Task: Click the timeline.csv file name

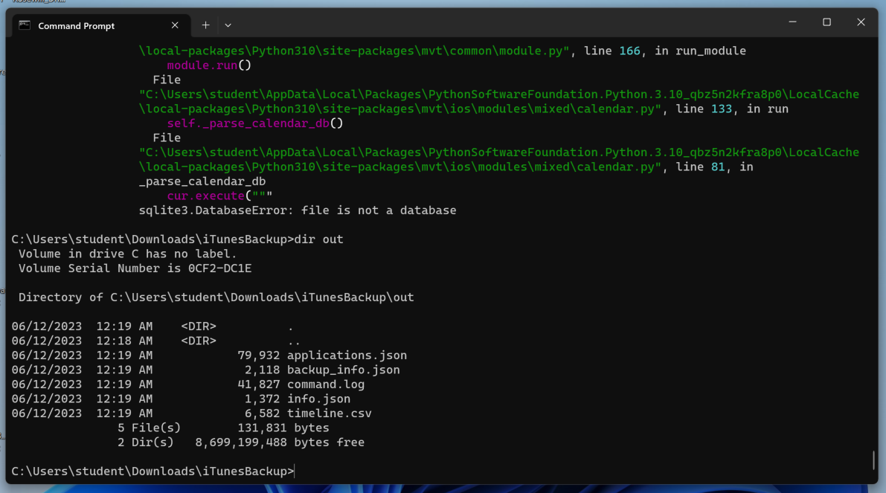Action: [330, 413]
